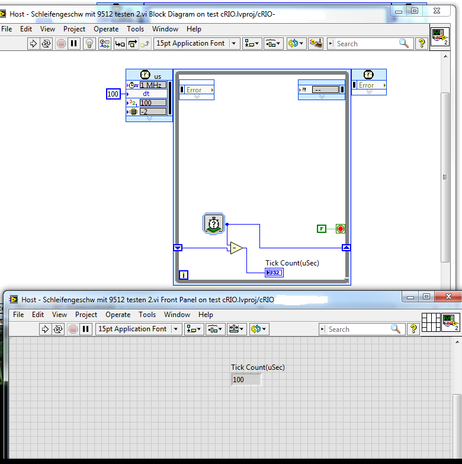Screen dimensions: 462x464
Task: Expand right data node chevron inside loop
Action: (x=322, y=97)
